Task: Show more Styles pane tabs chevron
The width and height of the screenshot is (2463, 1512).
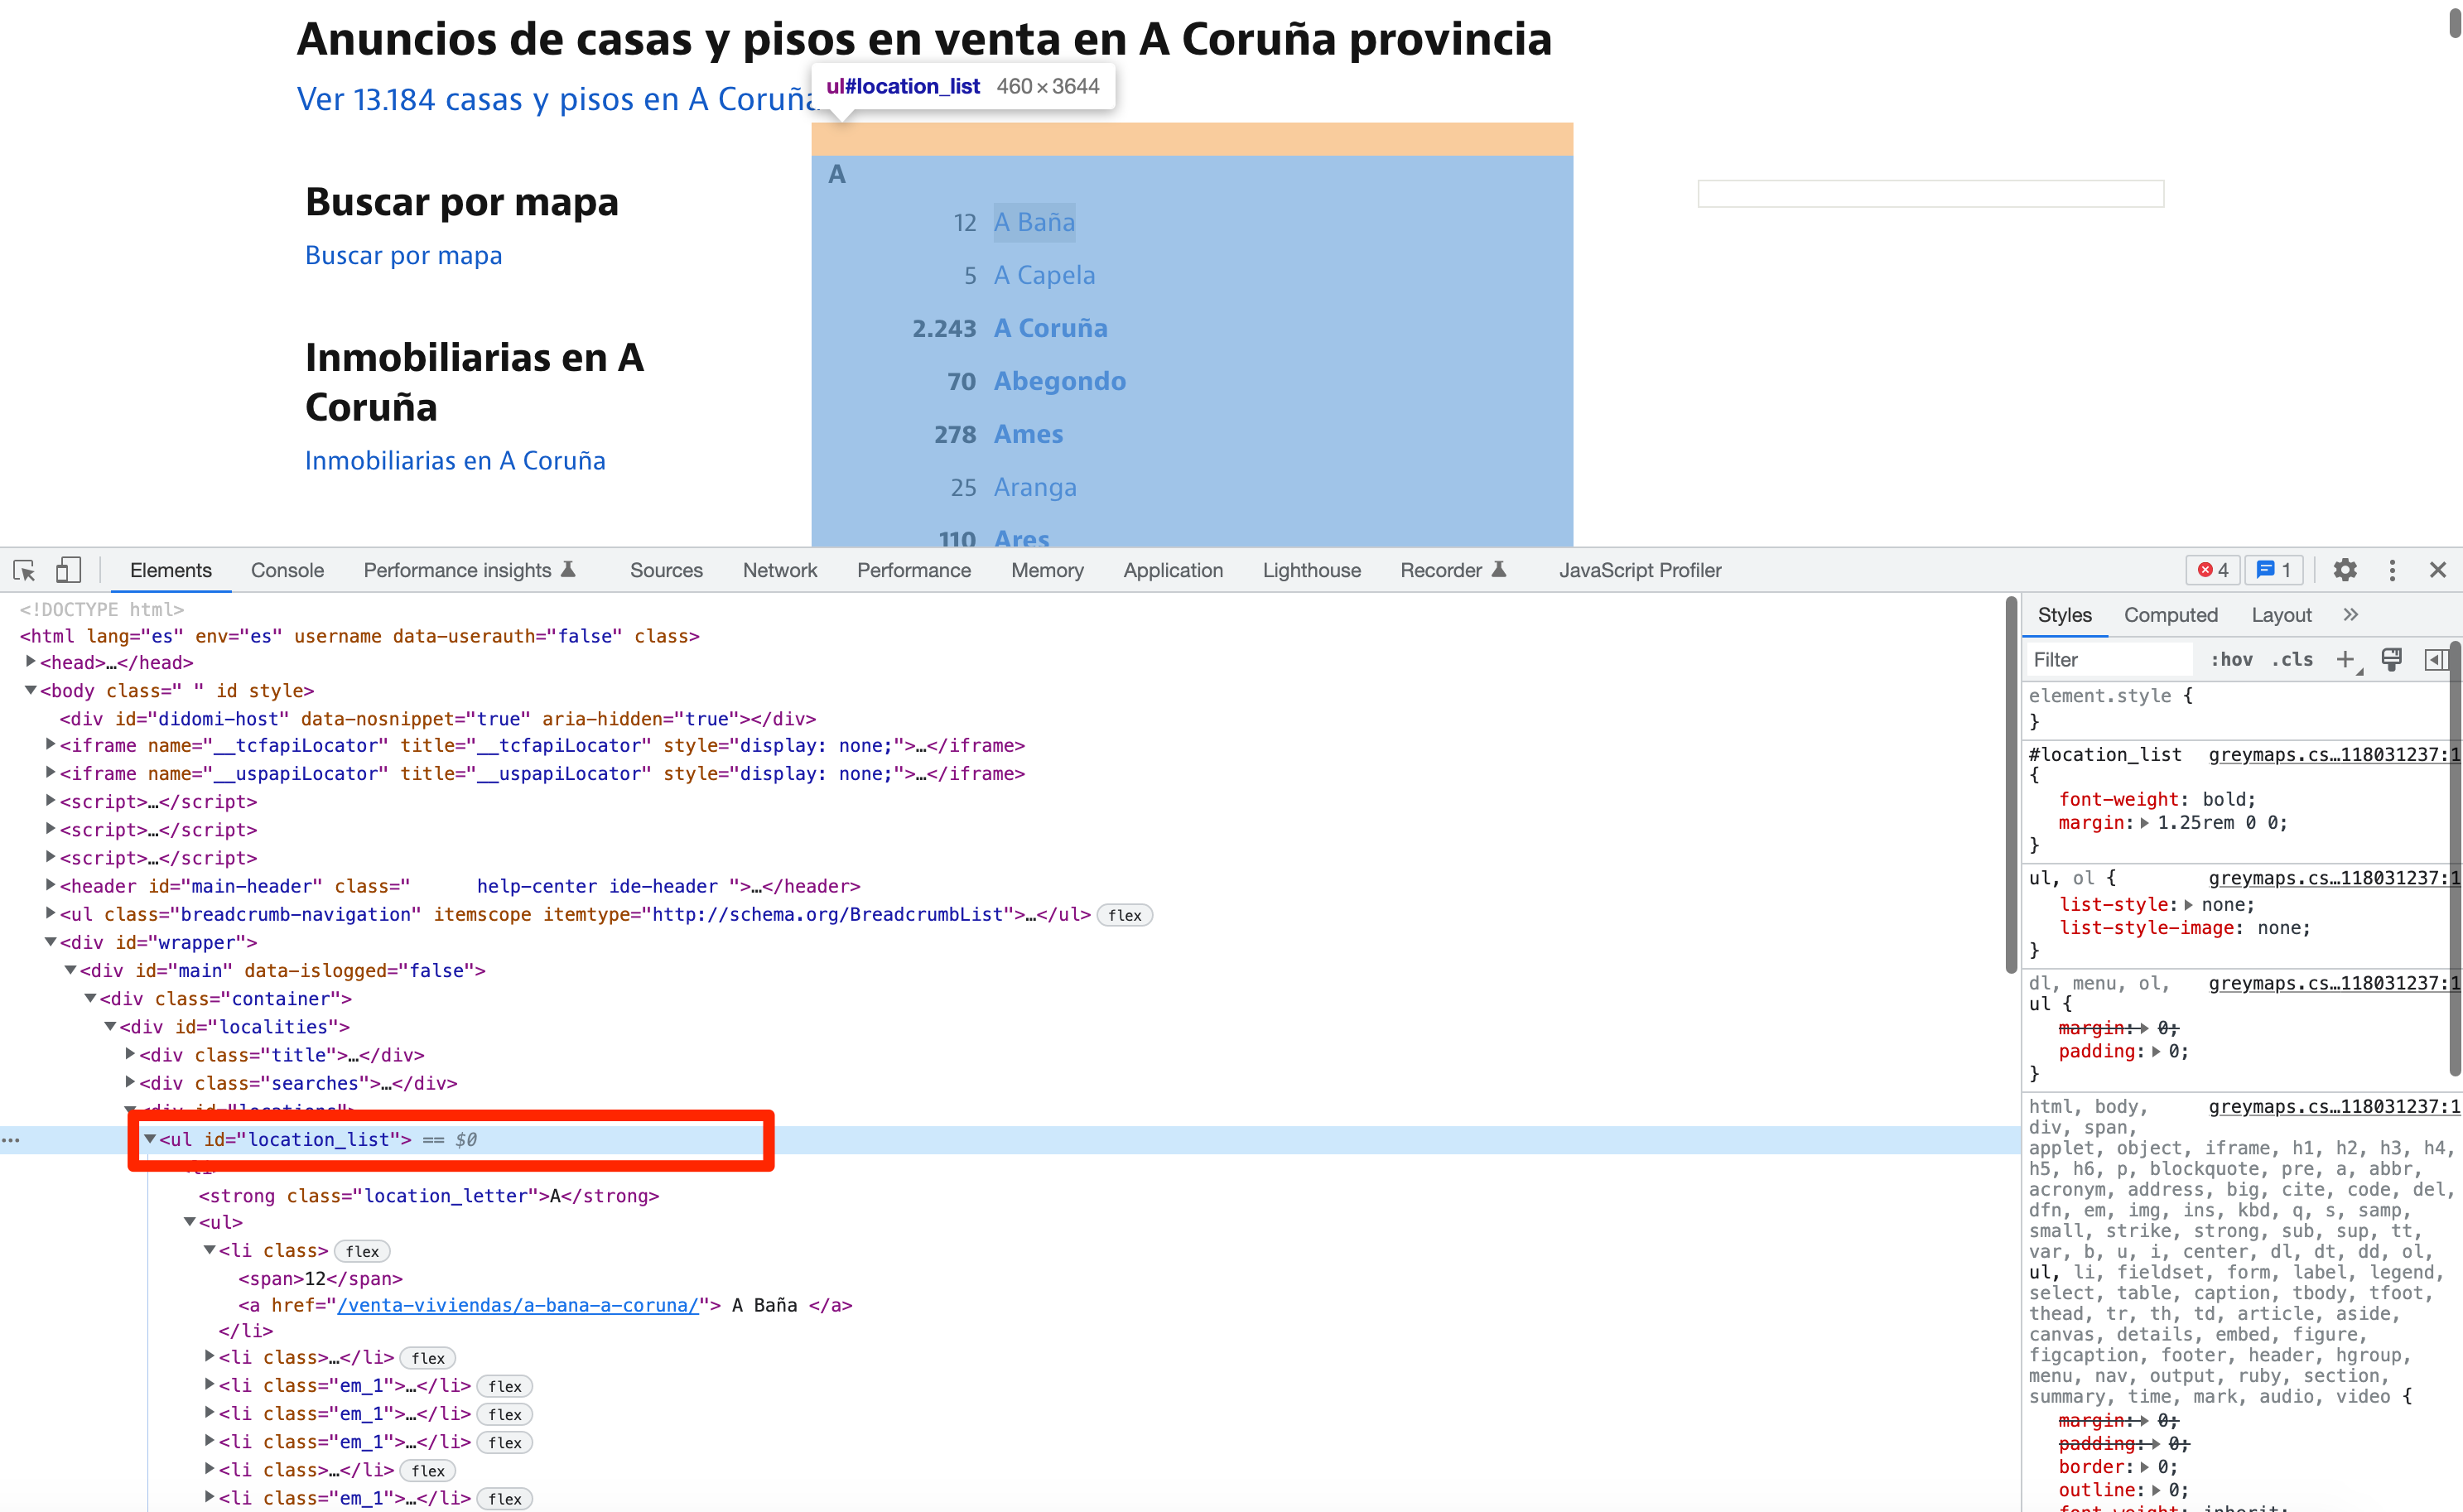Action: pos(2351,615)
